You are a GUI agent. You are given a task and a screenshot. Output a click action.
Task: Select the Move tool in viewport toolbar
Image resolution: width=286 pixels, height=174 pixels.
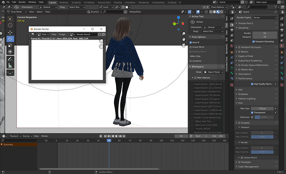10,33
